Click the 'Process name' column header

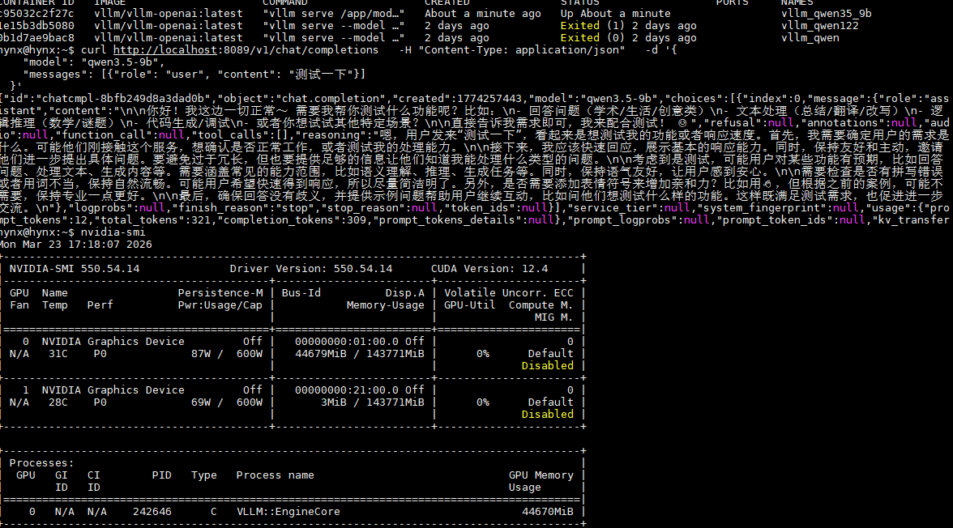276,475
